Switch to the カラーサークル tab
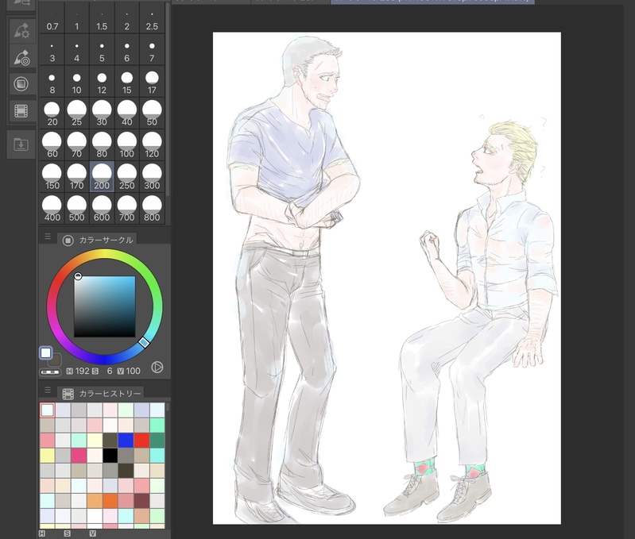This screenshot has width=635, height=539. (x=97, y=240)
